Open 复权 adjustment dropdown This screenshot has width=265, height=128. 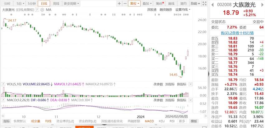point(134,3)
